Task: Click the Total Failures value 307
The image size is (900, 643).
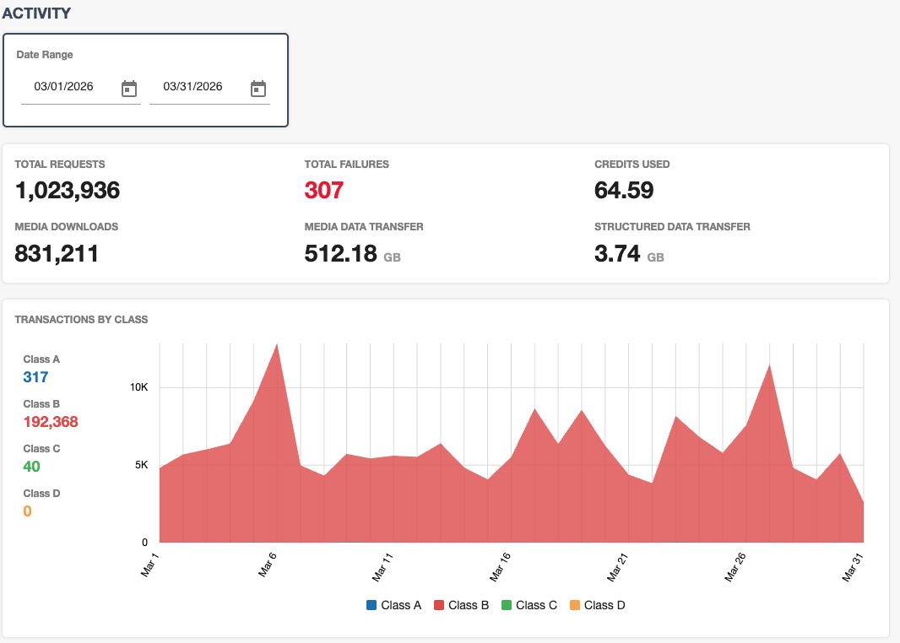Action: (x=322, y=191)
